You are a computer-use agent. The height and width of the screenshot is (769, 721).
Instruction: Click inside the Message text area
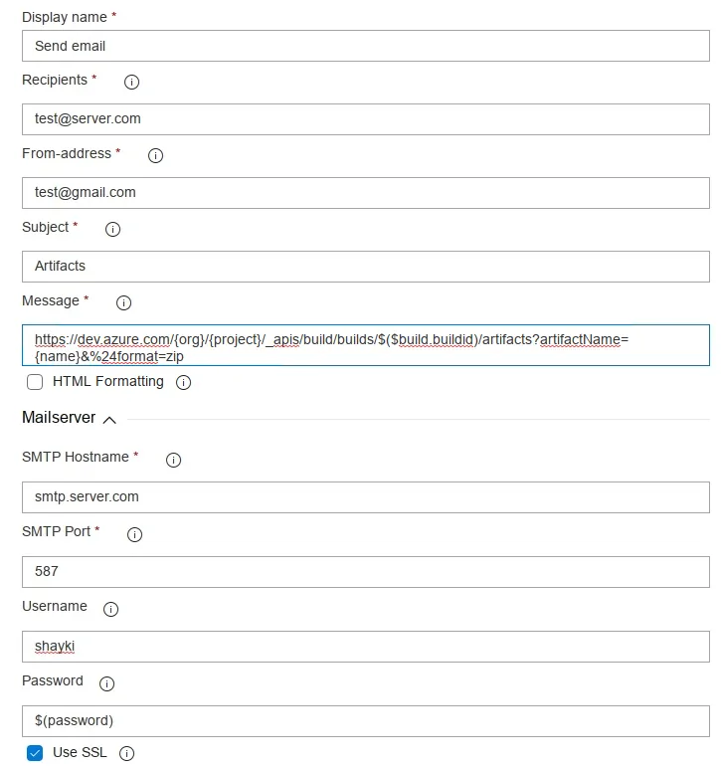[x=365, y=346]
